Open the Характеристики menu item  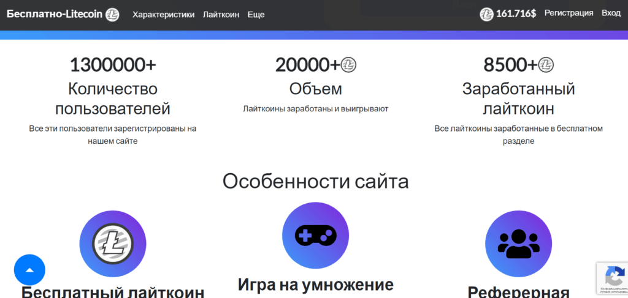163,15
